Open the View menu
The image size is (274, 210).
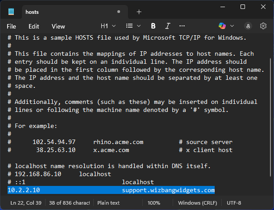pos(58,26)
